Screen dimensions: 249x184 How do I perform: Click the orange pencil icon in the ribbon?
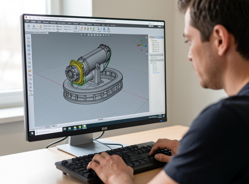click(x=82, y=28)
